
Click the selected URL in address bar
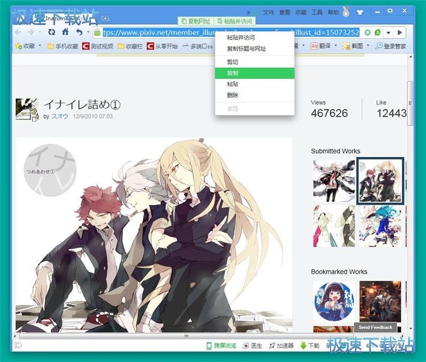tap(231, 32)
